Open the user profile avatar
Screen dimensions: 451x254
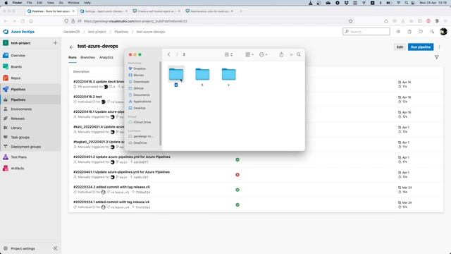443,31
